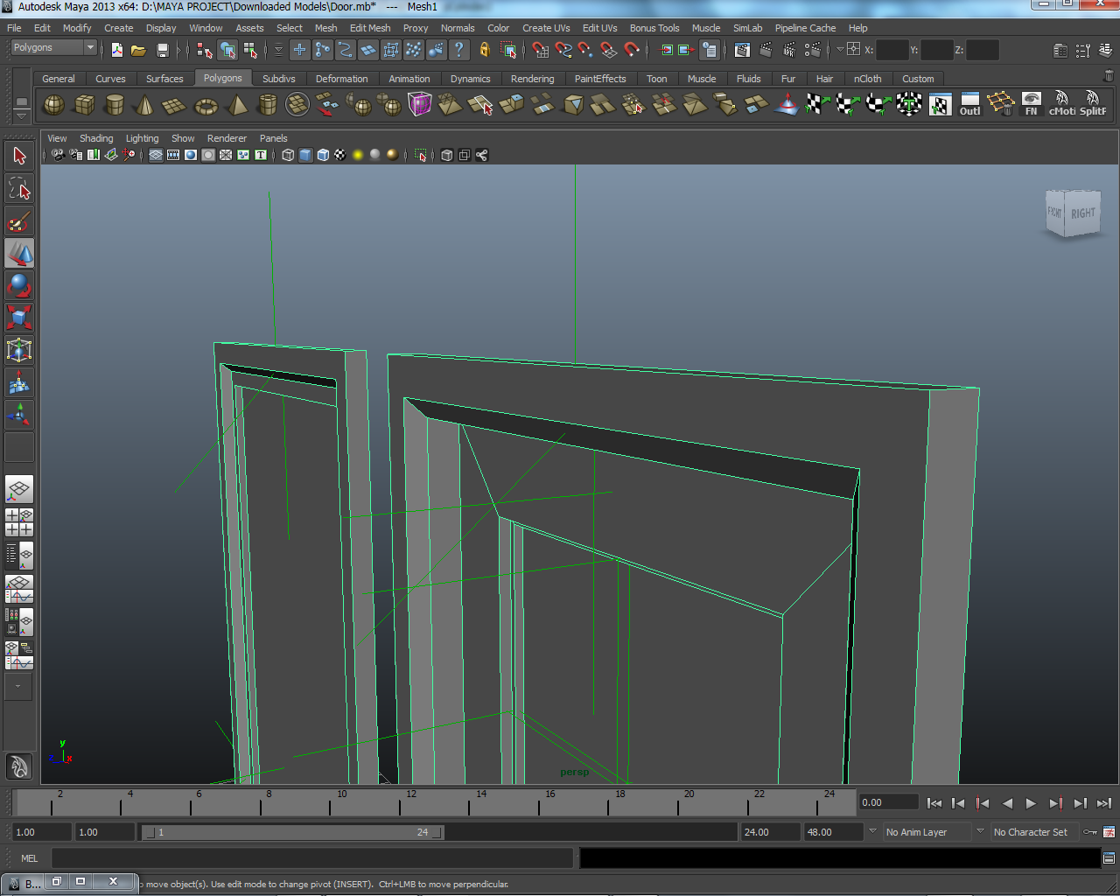Toggle wireframe on shaded display

coord(323,155)
